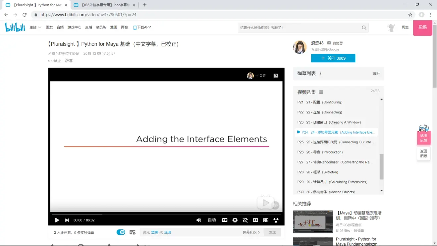This screenshot has height=246, width=437.
Task: Open 漫画 in top navigation
Action: click(x=114, y=27)
